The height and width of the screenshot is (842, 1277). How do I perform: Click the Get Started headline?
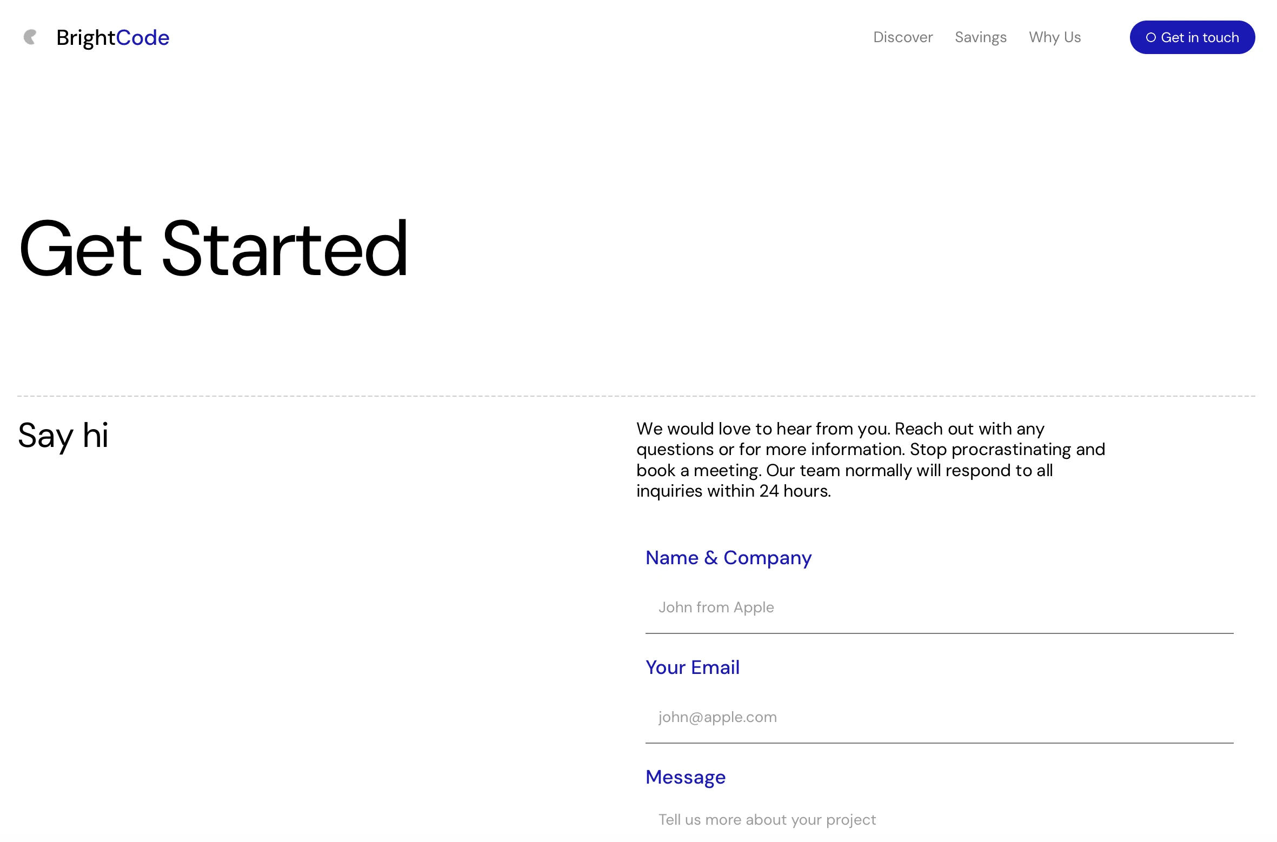pos(213,249)
